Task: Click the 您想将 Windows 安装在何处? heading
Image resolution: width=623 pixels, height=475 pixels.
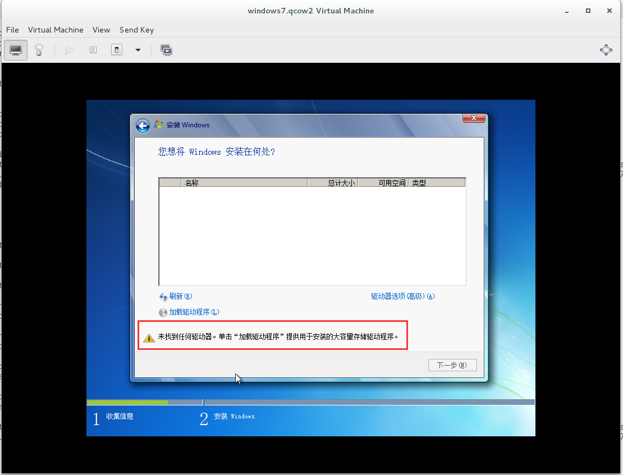Action: (x=217, y=152)
